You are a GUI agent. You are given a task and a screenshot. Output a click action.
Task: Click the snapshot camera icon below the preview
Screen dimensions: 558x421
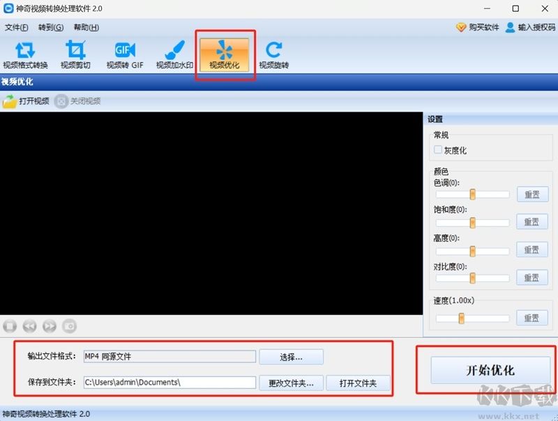(x=70, y=325)
